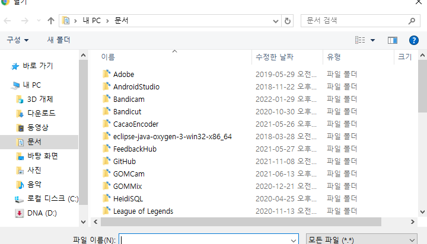The height and width of the screenshot is (244, 427).
Task: Select the FeedbackHub folder icon
Action: coord(107,149)
